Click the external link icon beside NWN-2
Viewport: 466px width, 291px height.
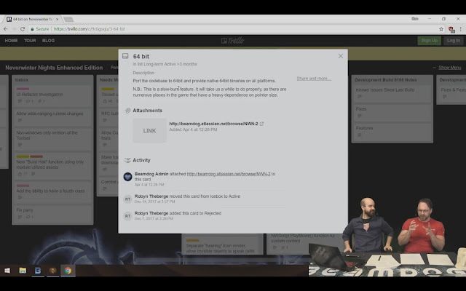coord(261,124)
